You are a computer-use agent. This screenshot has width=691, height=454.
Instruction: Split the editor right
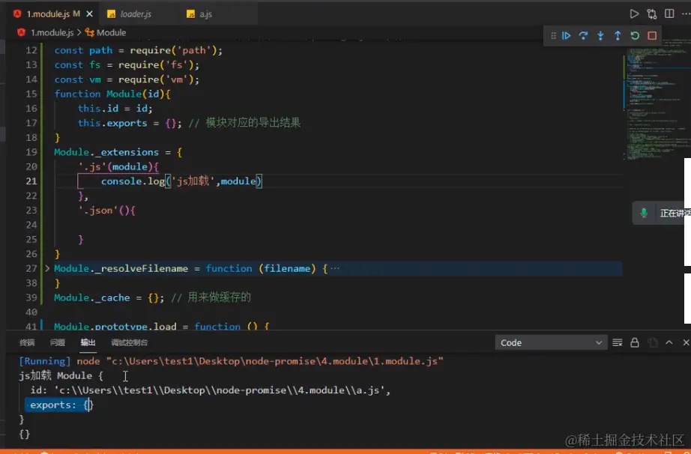point(669,13)
